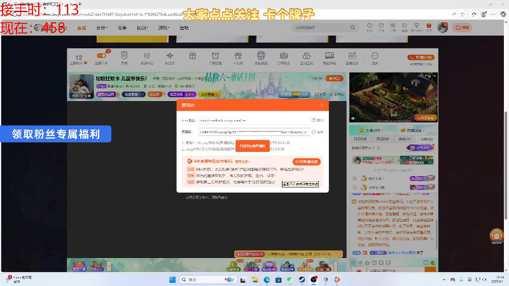Open Steam from the taskbar
509x286 pixels.
pos(302,280)
